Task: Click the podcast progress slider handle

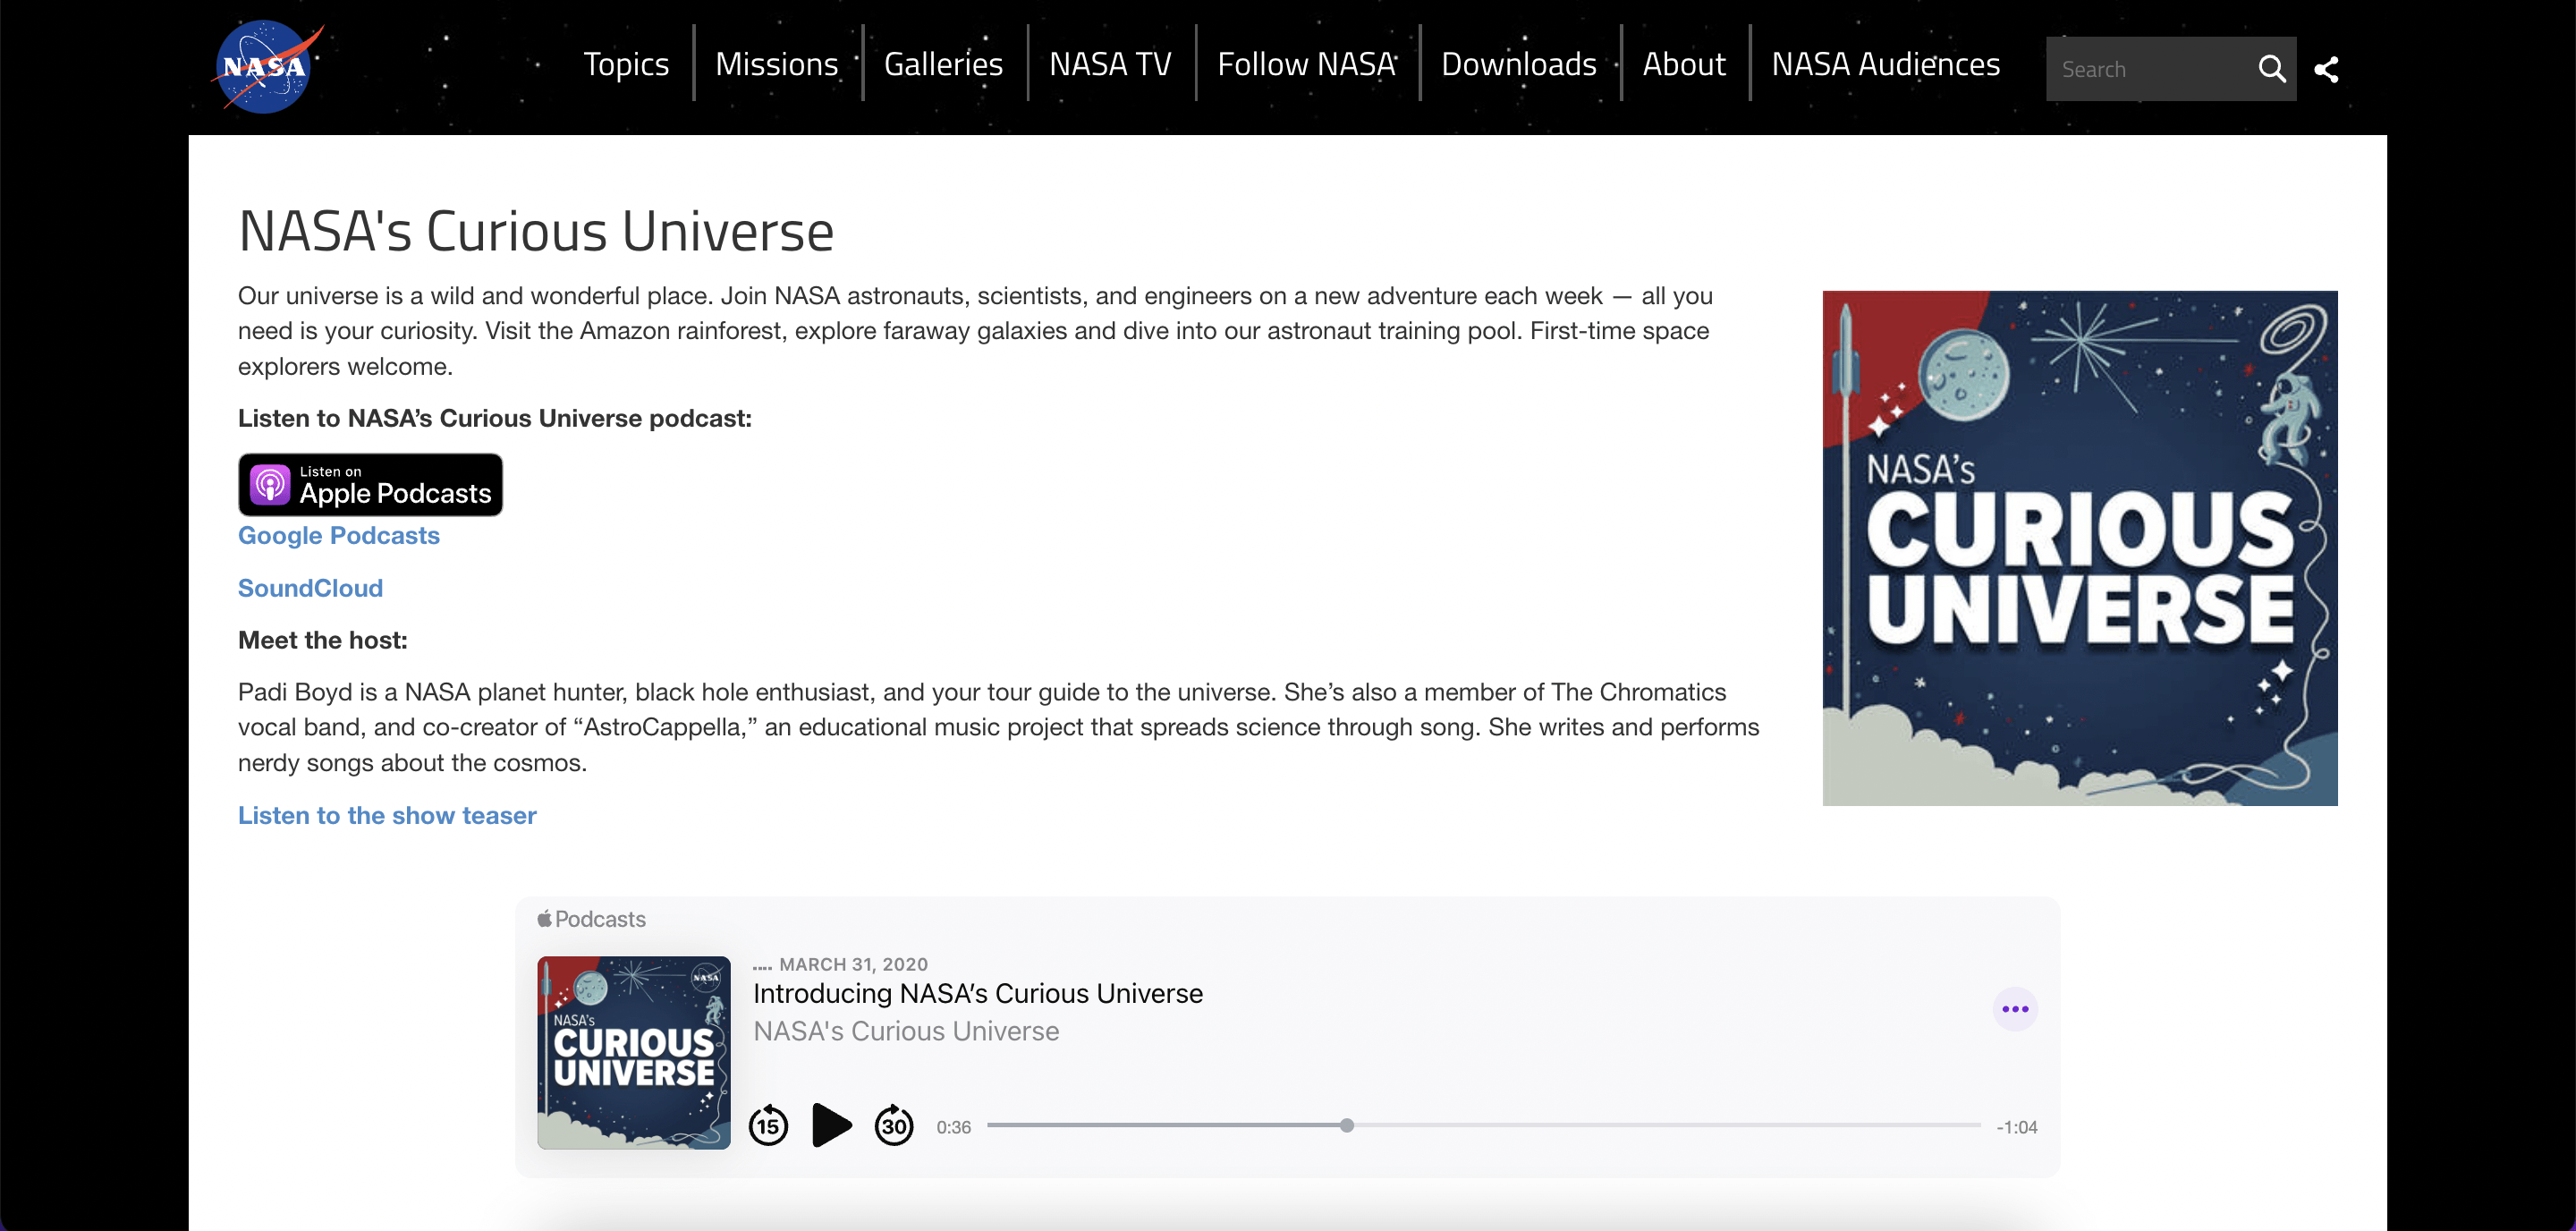Action: 1347,1125
